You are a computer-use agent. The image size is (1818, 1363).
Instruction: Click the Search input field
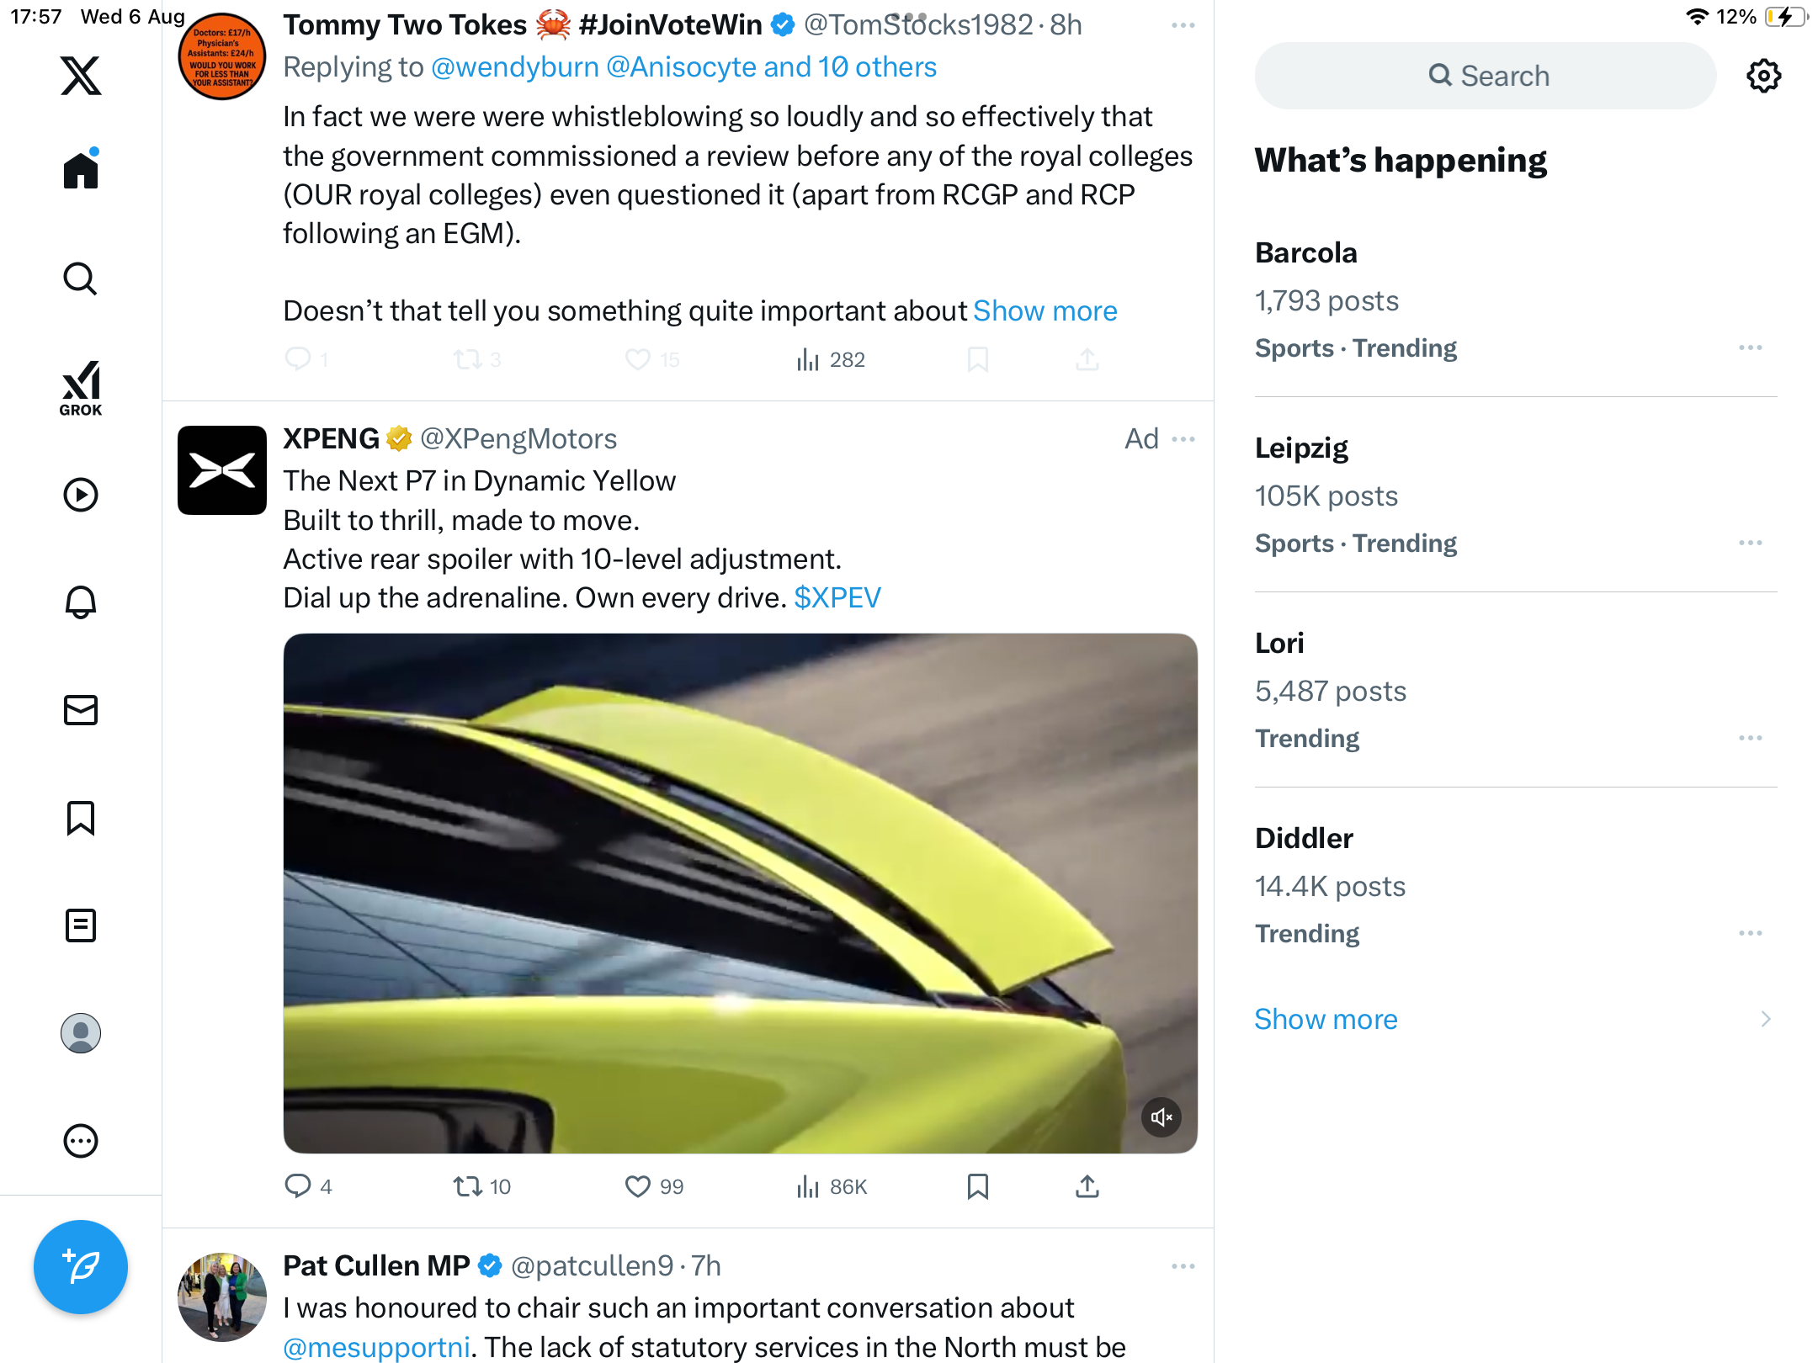coord(1486,76)
